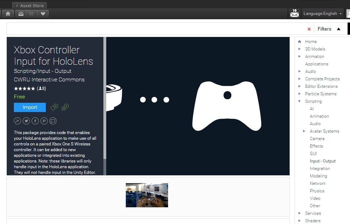350x224 pixels.
Task: Switch to the Asset Store tab
Action: point(30,5)
